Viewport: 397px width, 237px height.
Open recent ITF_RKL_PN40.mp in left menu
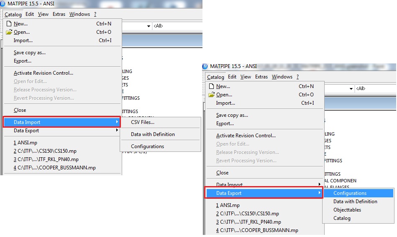click(62, 159)
